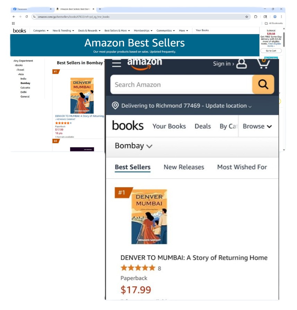Select Calcutta in the department tree
The width and height of the screenshot is (297, 310).
pyautogui.click(x=25, y=88)
